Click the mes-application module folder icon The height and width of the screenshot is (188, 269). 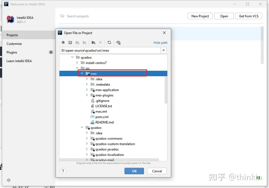tap(93, 90)
